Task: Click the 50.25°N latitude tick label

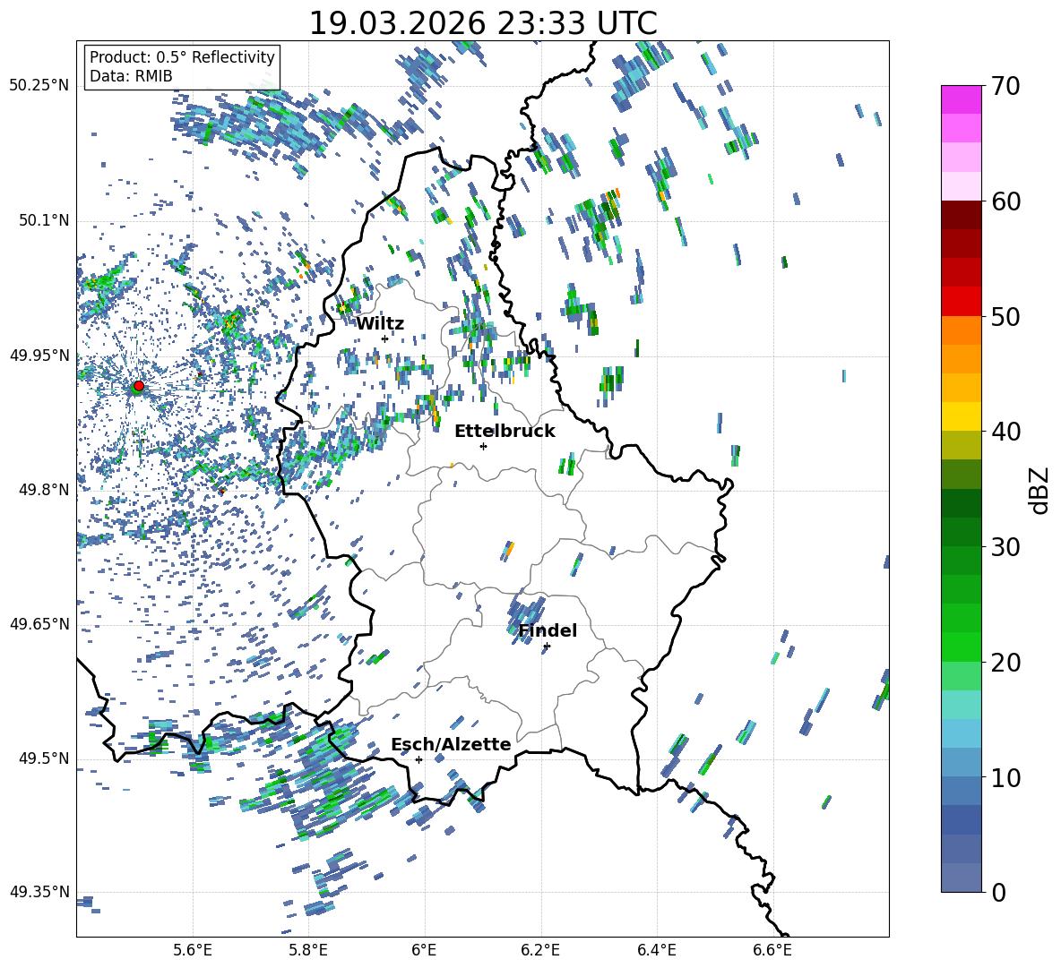Action: pyautogui.click(x=39, y=86)
